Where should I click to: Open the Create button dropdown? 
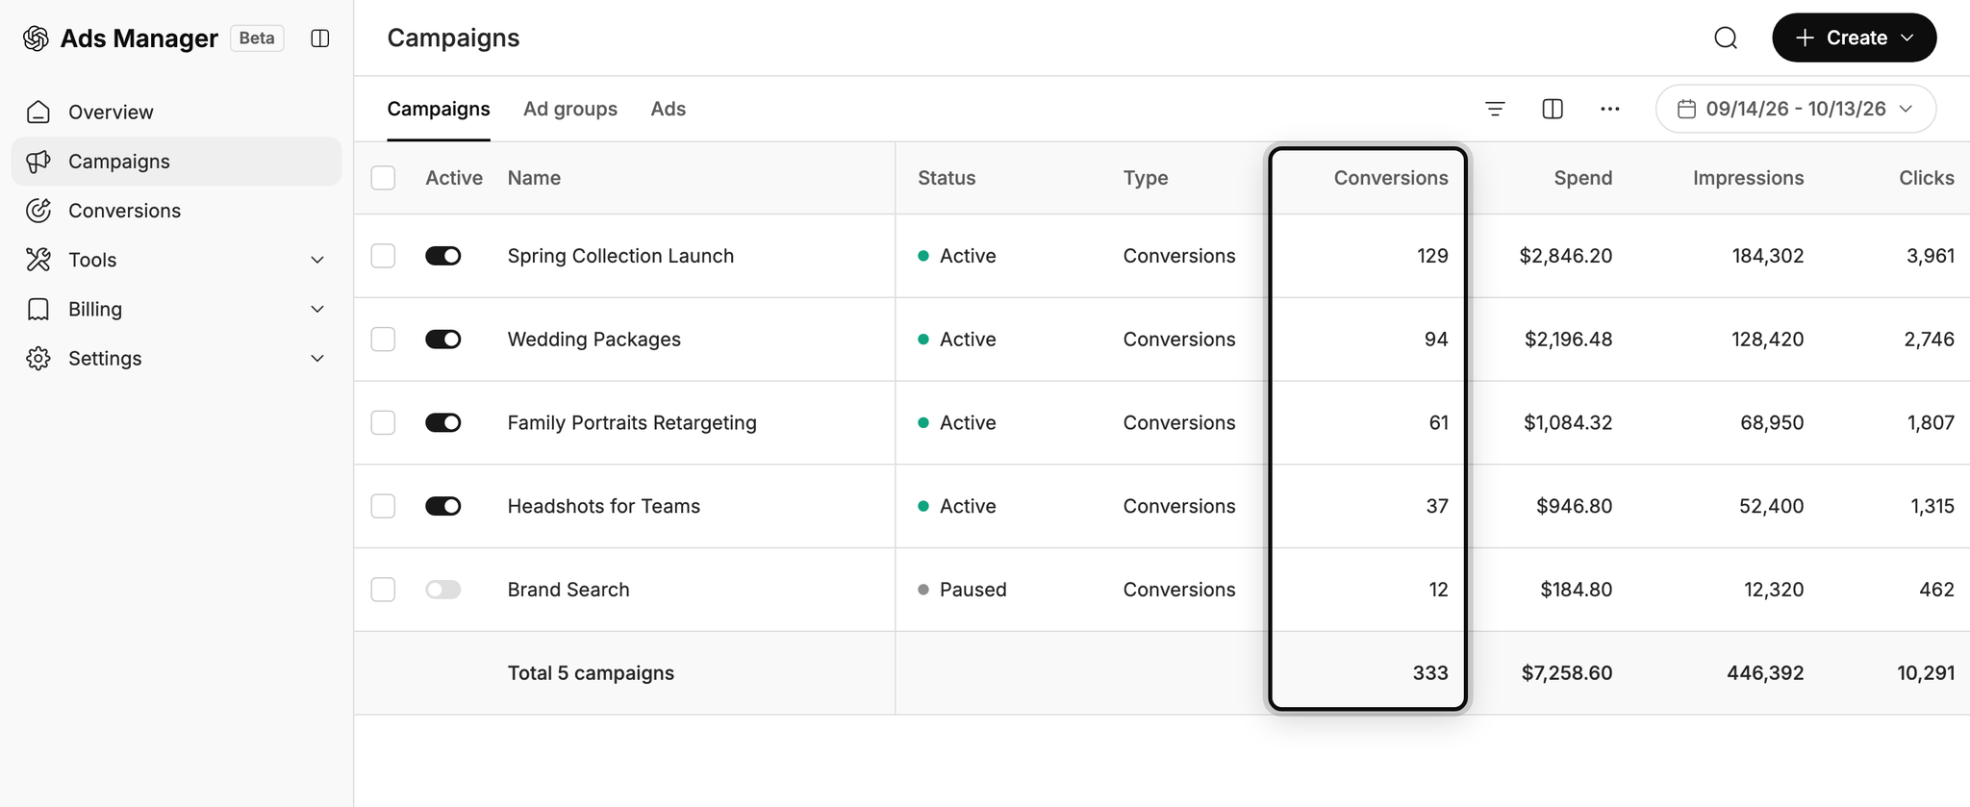1854,38
